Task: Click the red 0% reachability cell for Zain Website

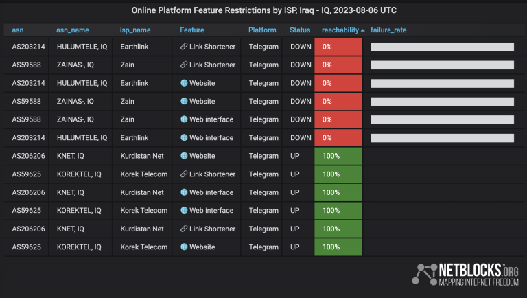Action: click(338, 102)
